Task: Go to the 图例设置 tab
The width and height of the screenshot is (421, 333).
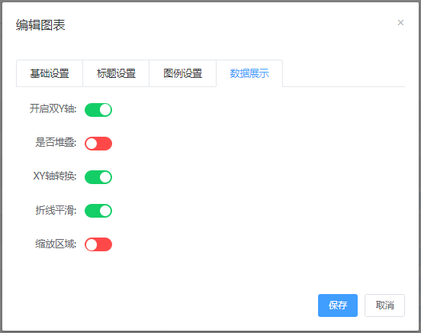Action: tap(182, 73)
